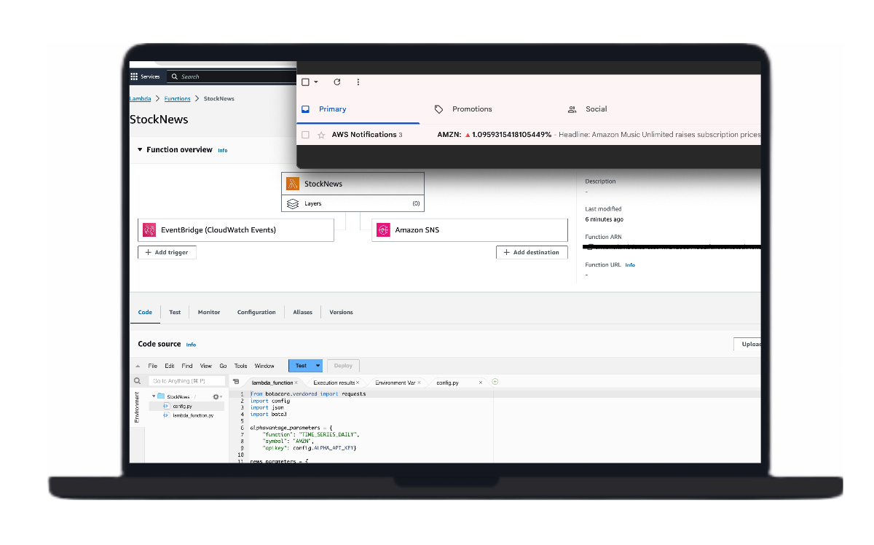Image resolution: width=874 pixels, height=545 pixels.
Task: Click the StockNews Lambda function icon
Action: pos(293,184)
